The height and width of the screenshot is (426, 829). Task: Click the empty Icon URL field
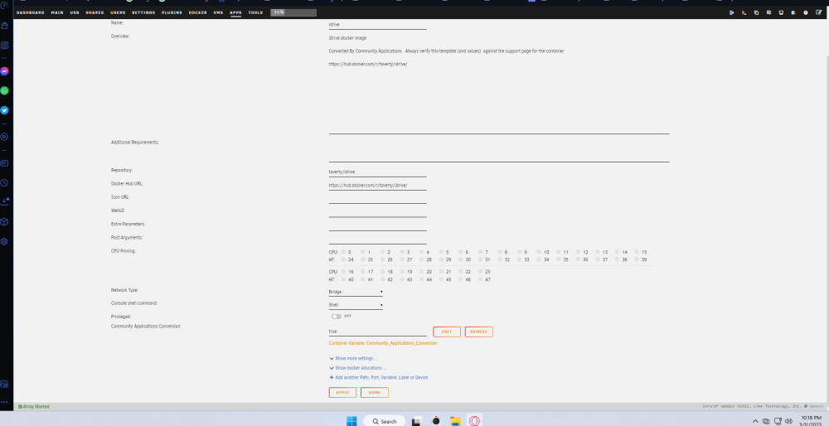(x=377, y=199)
